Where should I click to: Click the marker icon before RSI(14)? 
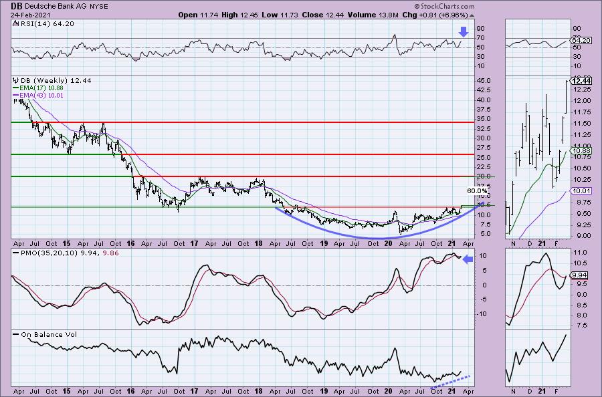[x=15, y=23]
